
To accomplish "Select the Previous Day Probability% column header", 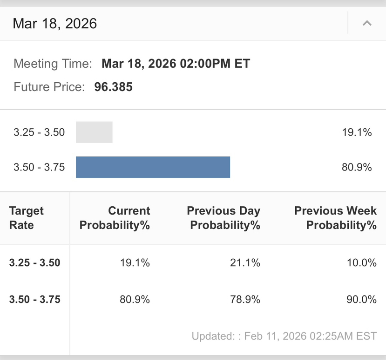I will point(223,218).
